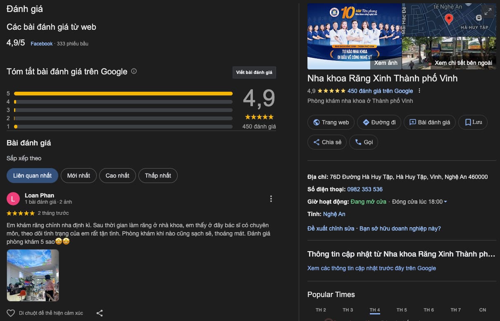Click the Viết bài đánh giá button
Viewport: 500px width, 321px height.
coord(254,72)
